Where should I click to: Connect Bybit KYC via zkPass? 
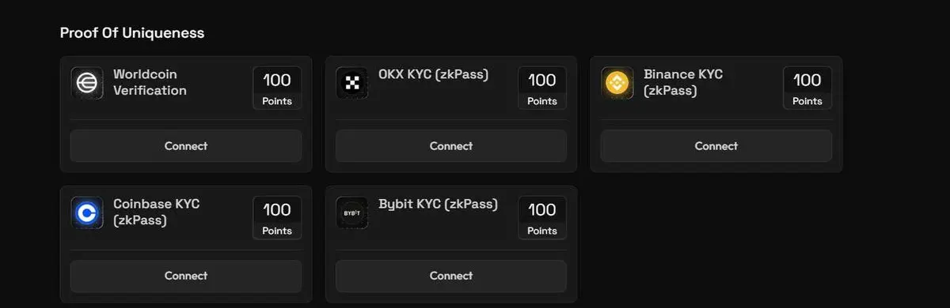coord(451,276)
